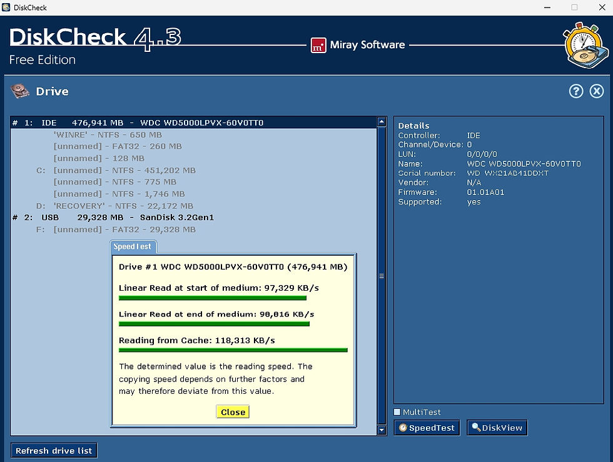Click the maximize window button
Viewport: 613px width, 462px height.
point(574,8)
